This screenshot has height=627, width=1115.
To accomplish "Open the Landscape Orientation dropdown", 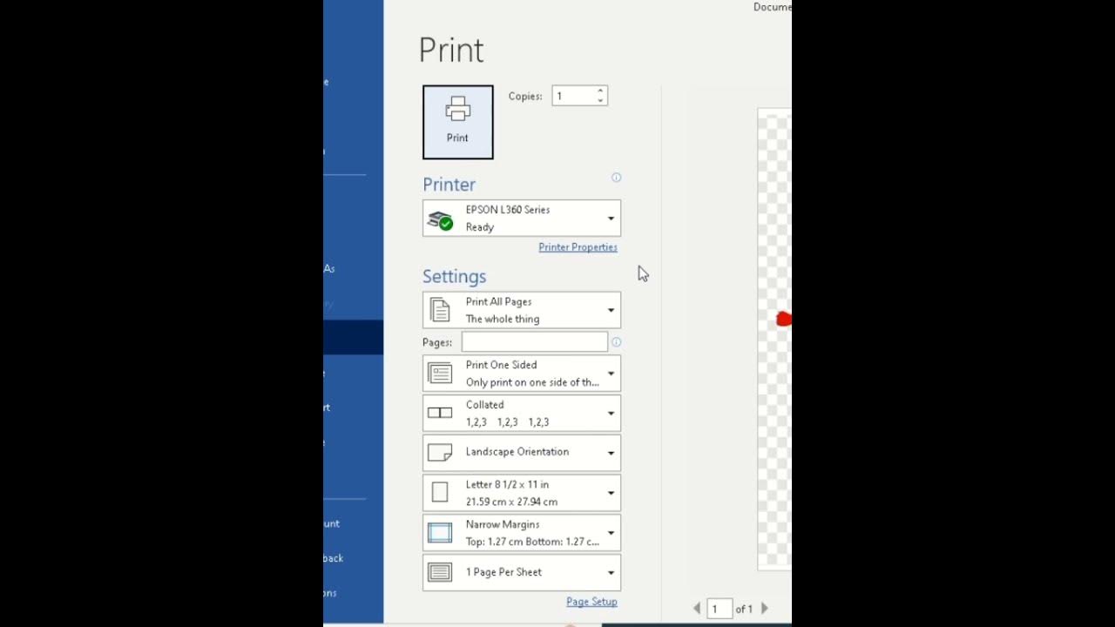I will pyautogui.click(x=522, y=453).
